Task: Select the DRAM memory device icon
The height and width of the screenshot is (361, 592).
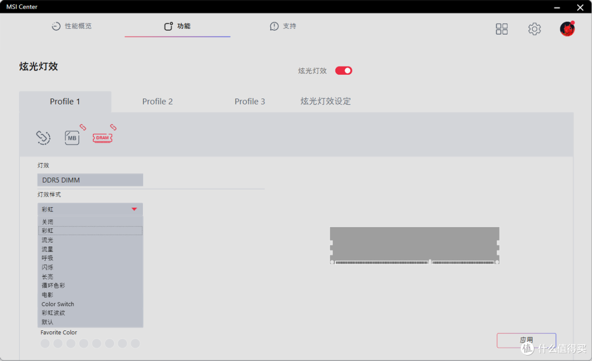Action: pyautogui.click(x=103, y=138)
